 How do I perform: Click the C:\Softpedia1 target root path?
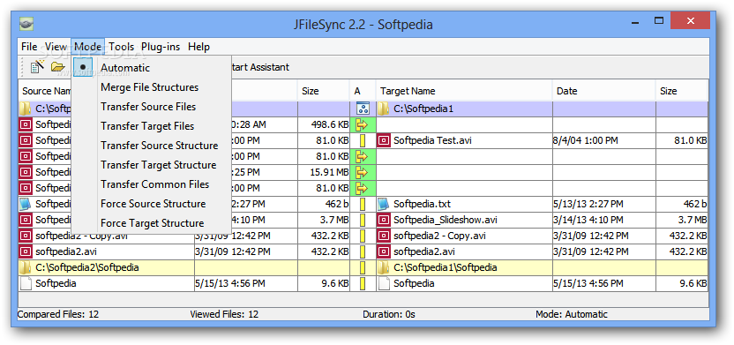pyautogui.click(x=423, y=109)
